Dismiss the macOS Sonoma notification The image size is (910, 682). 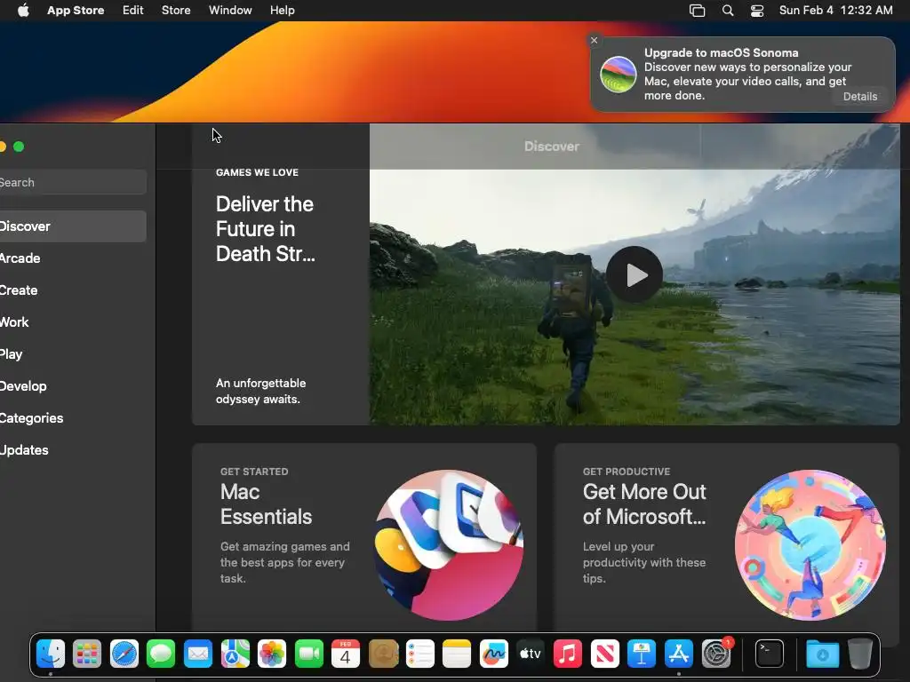coord(594,40)
